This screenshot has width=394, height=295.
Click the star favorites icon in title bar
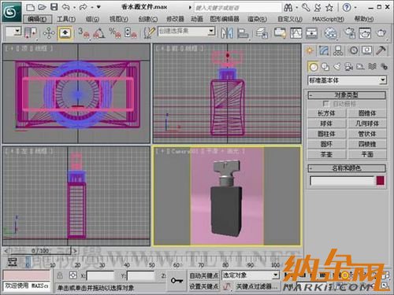coord(329,8)
